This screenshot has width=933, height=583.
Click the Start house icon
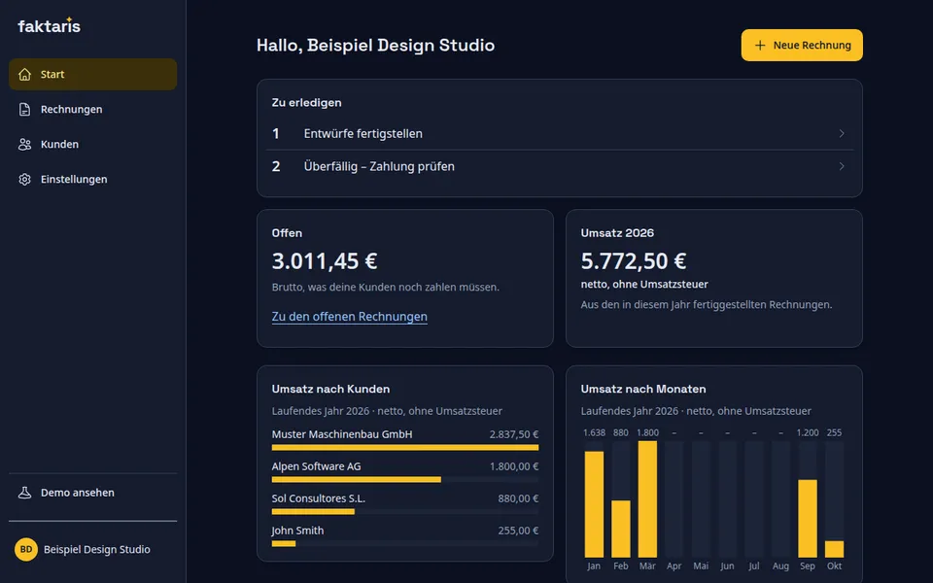[24, 75]
